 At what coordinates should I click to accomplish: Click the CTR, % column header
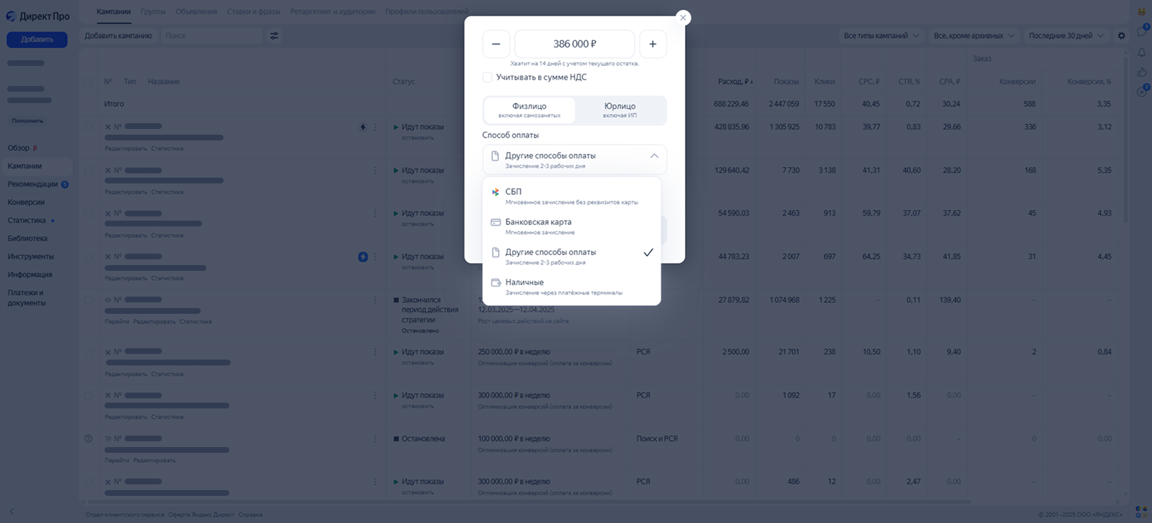pyautogui.click(x=909, y=82)
